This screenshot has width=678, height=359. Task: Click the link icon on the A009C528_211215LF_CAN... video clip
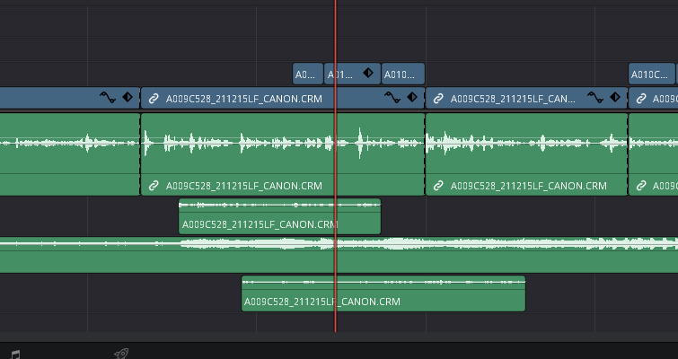point(438,99)
